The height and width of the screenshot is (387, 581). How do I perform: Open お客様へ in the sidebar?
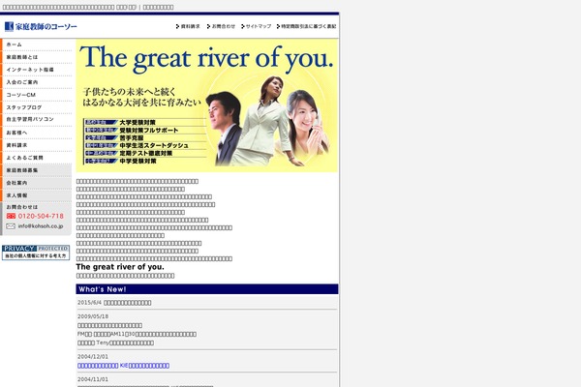click(x=37, y=133)
